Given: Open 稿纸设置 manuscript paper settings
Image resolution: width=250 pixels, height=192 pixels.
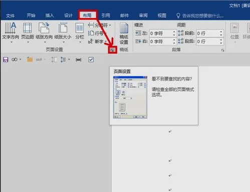Looking at the screenshot, I should tap(124, 33).
